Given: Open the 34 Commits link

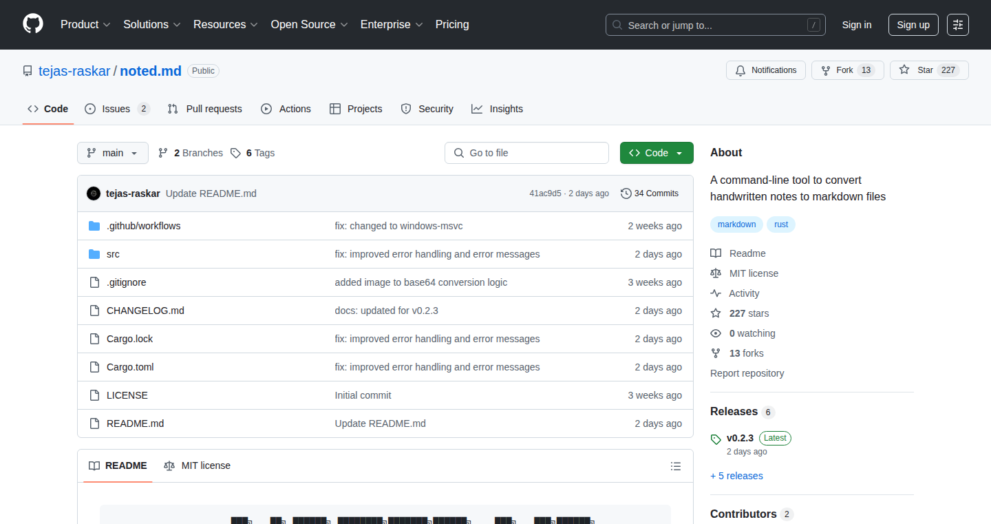Looking at the screenshot, I should [650, 193].
